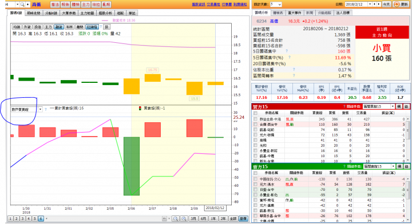
Task: Click the 更新 refresh button
Action: click(401, 4)
